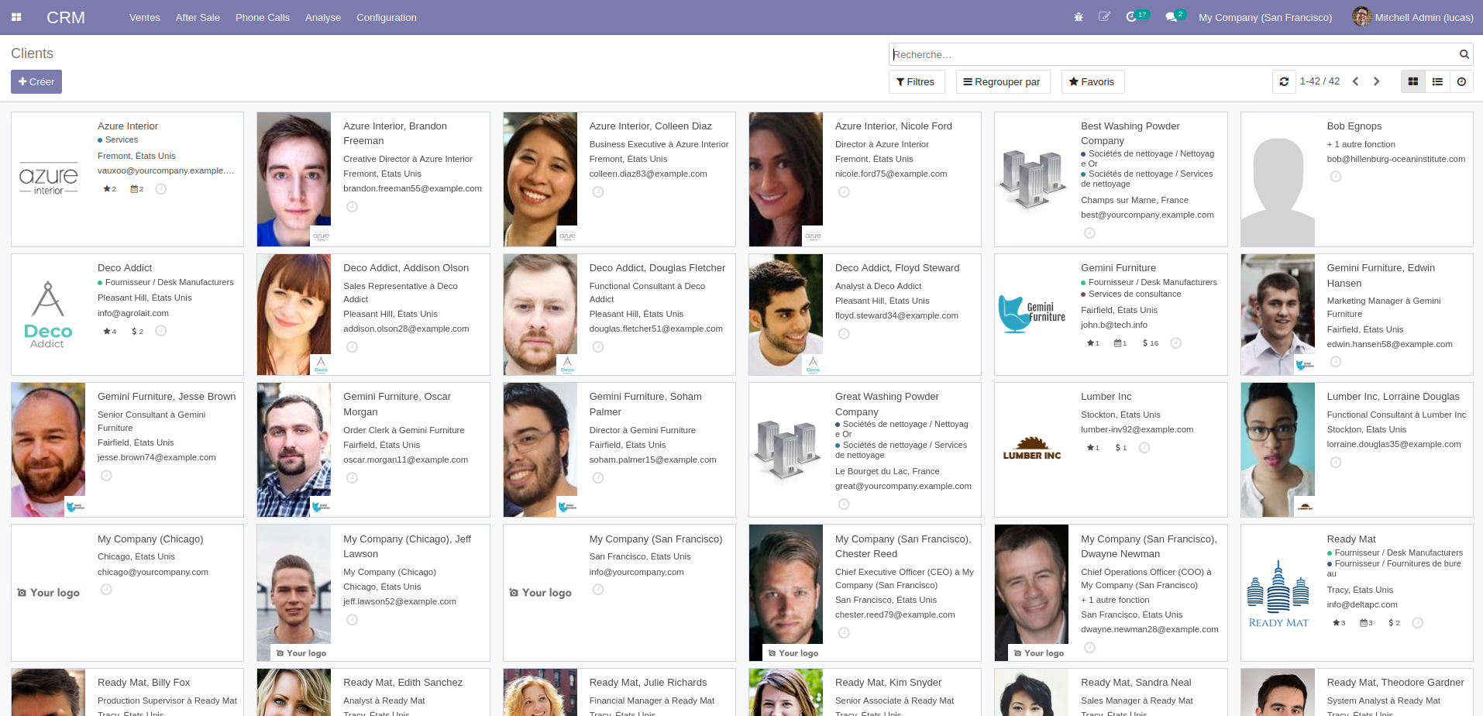The height and width of the screenshot is (716, 1483).
Task: Click the refresh reload icon
Action: [x=1284, y=81]
